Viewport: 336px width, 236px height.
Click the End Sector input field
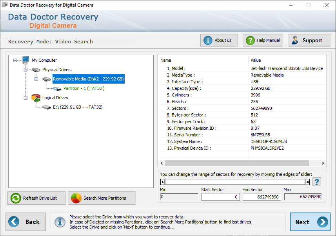262,197
